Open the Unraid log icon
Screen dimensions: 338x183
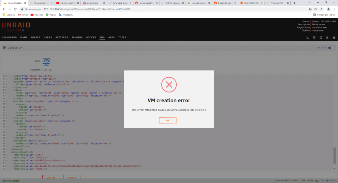(328, 38)
